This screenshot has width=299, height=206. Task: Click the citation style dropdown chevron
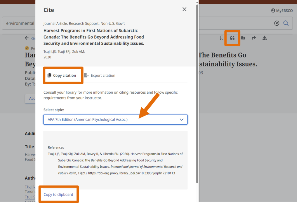[x=182, y=120]
